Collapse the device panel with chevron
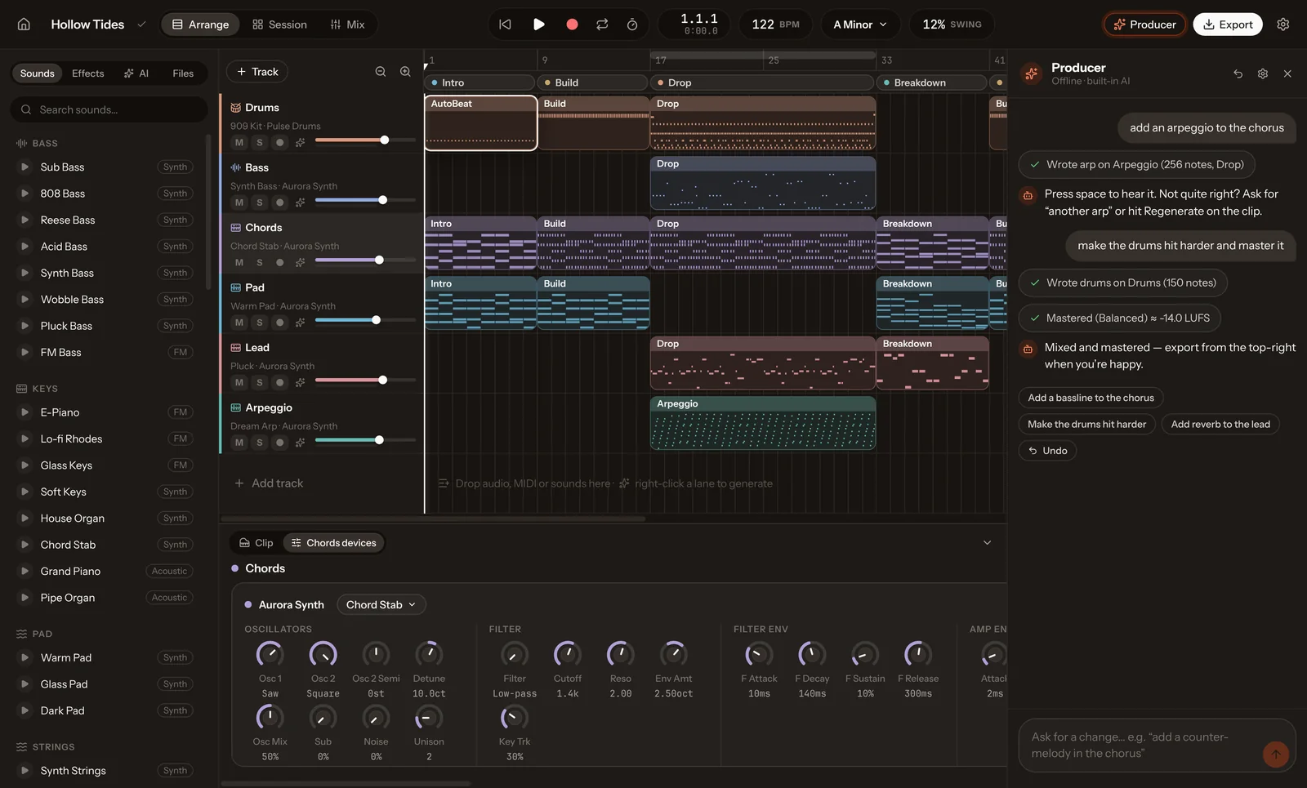The height and width of the screenshot is (788, 1307). tap(987, 543)
